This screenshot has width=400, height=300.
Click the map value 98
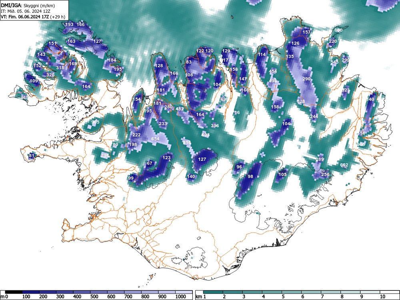coord(250,176)
